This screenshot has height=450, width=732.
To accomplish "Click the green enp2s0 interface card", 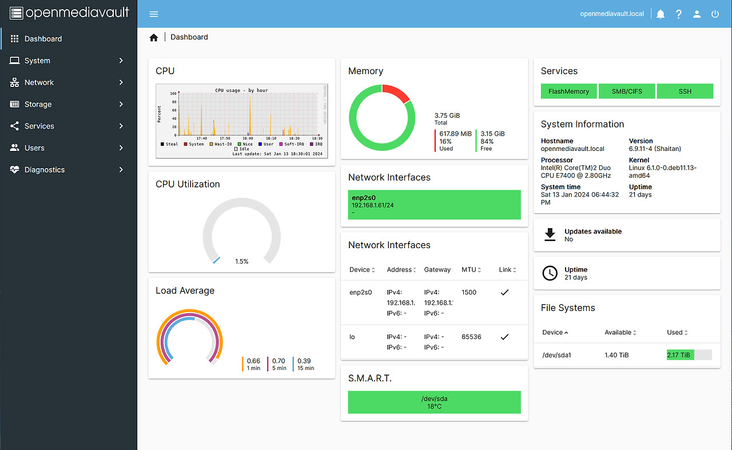I will pos(434,205).
